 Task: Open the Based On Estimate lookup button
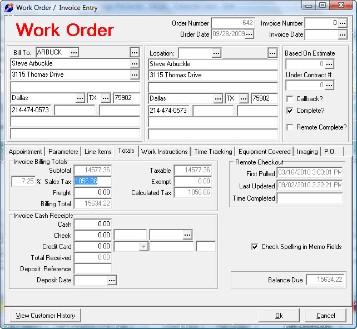click(x=329, y=64)
